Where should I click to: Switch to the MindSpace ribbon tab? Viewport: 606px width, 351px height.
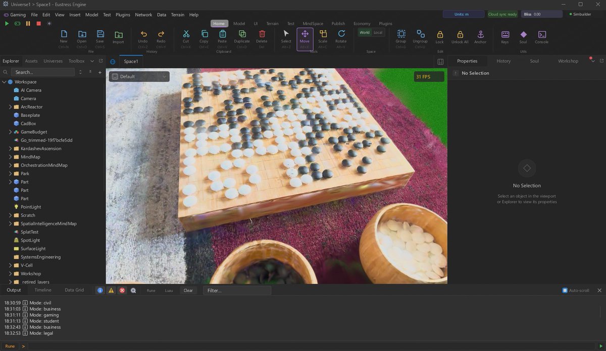[x=313, y=24]
